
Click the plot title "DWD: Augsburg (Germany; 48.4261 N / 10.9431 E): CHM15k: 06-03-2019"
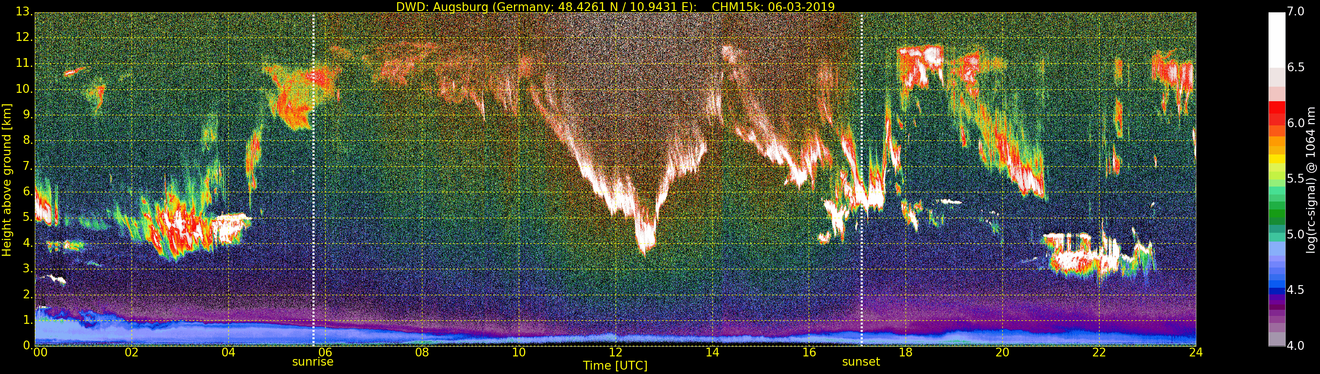point(616,7)
